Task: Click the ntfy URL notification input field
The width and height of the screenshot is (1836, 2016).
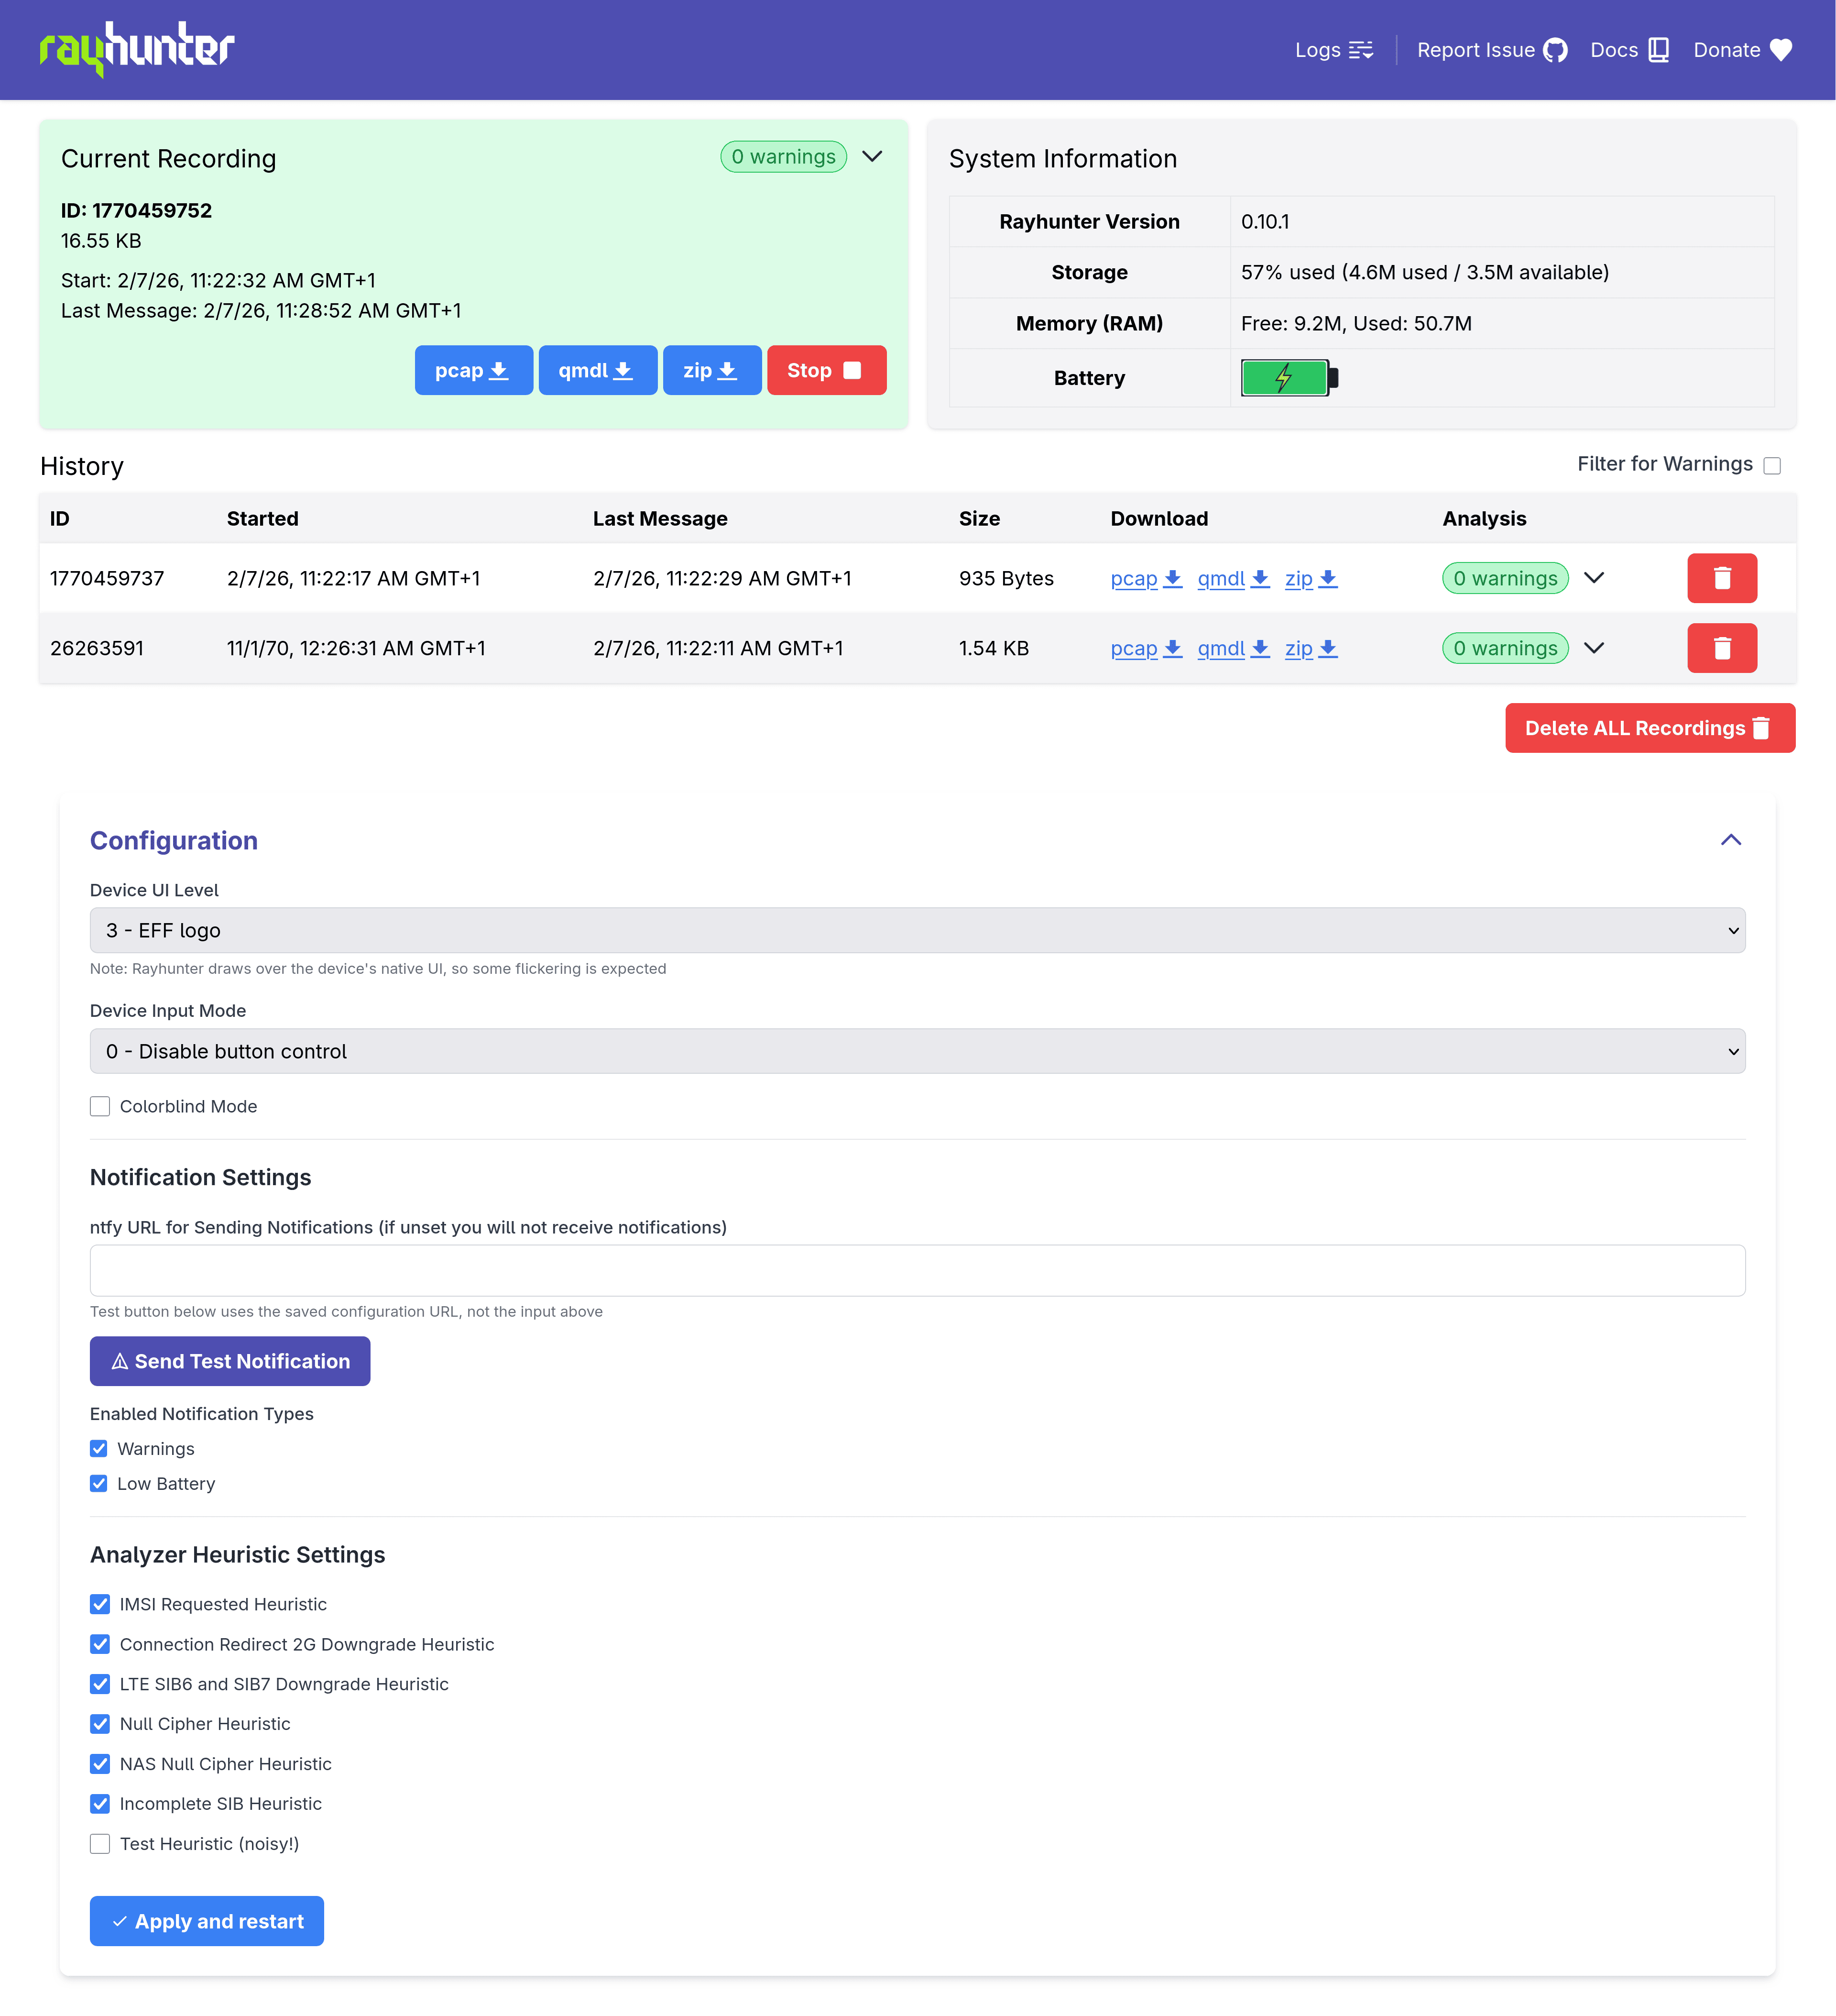Action: [x=917, y=1270]
